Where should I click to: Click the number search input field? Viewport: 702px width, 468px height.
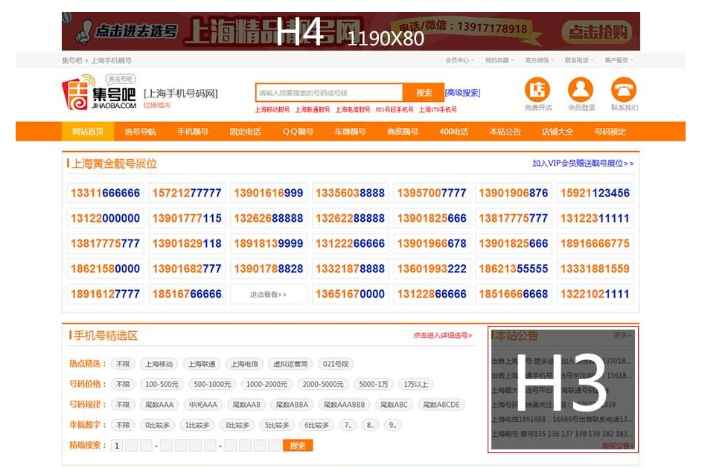pos(329,92)
